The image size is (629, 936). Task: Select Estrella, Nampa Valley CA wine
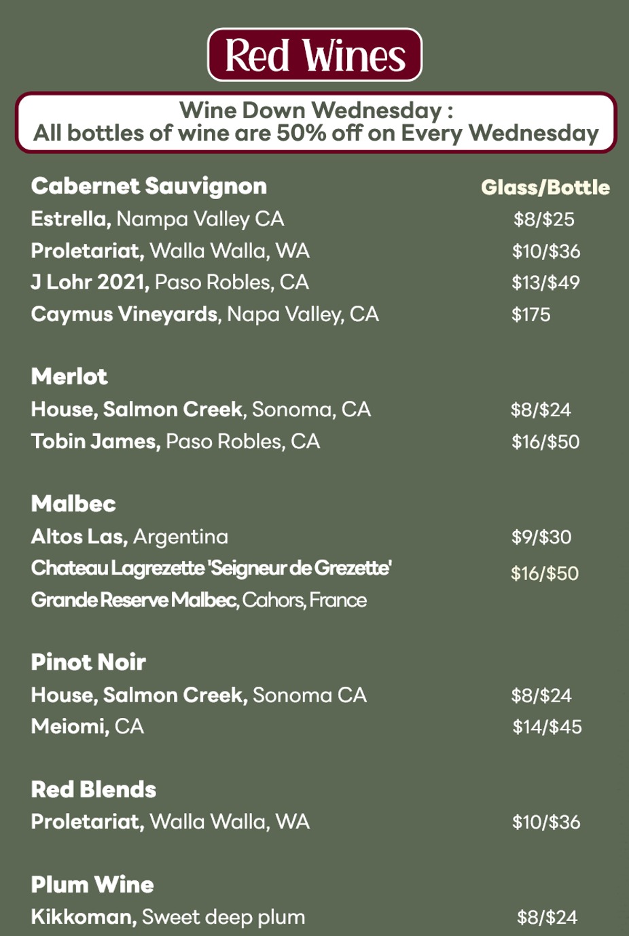[x=158, y=219]
